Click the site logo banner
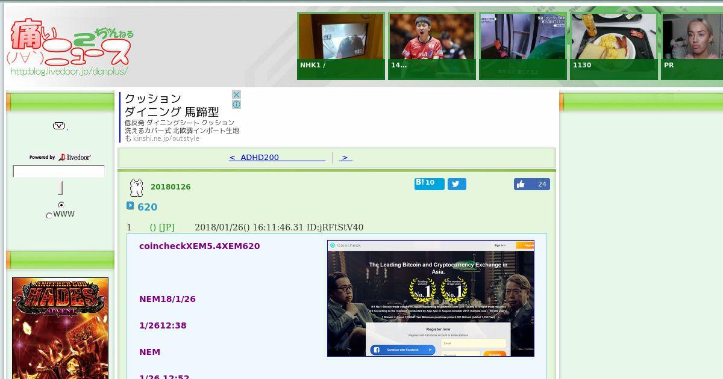 pyautogui.click(x=70, y=47)
